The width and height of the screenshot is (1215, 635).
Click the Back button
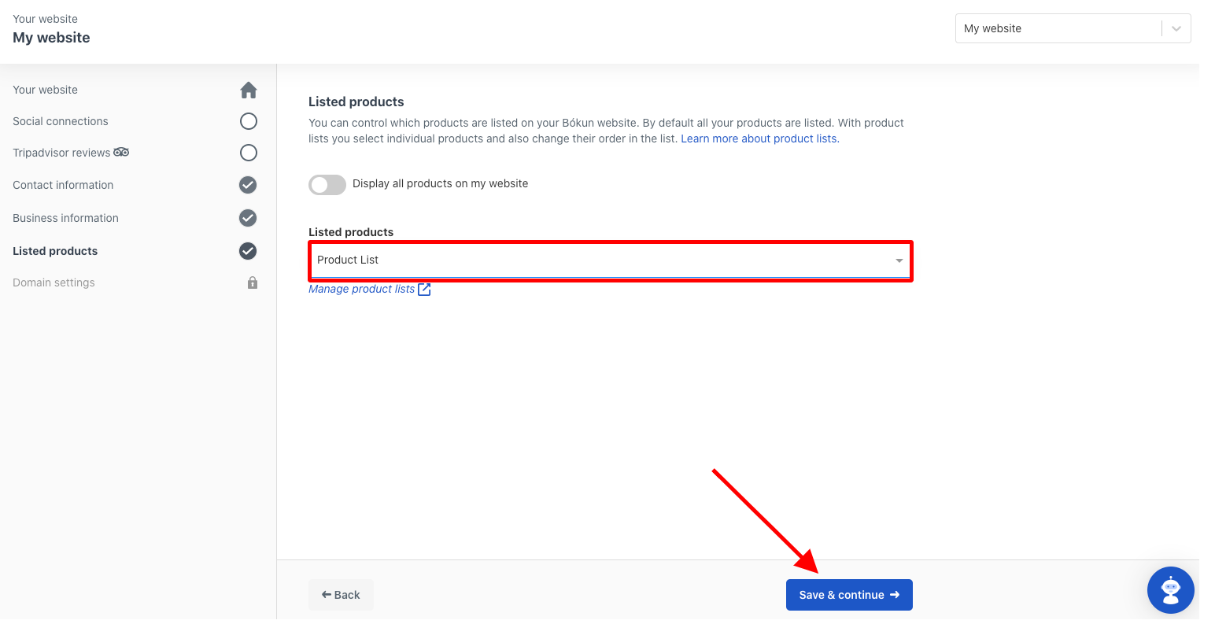(x=341, y=595)
